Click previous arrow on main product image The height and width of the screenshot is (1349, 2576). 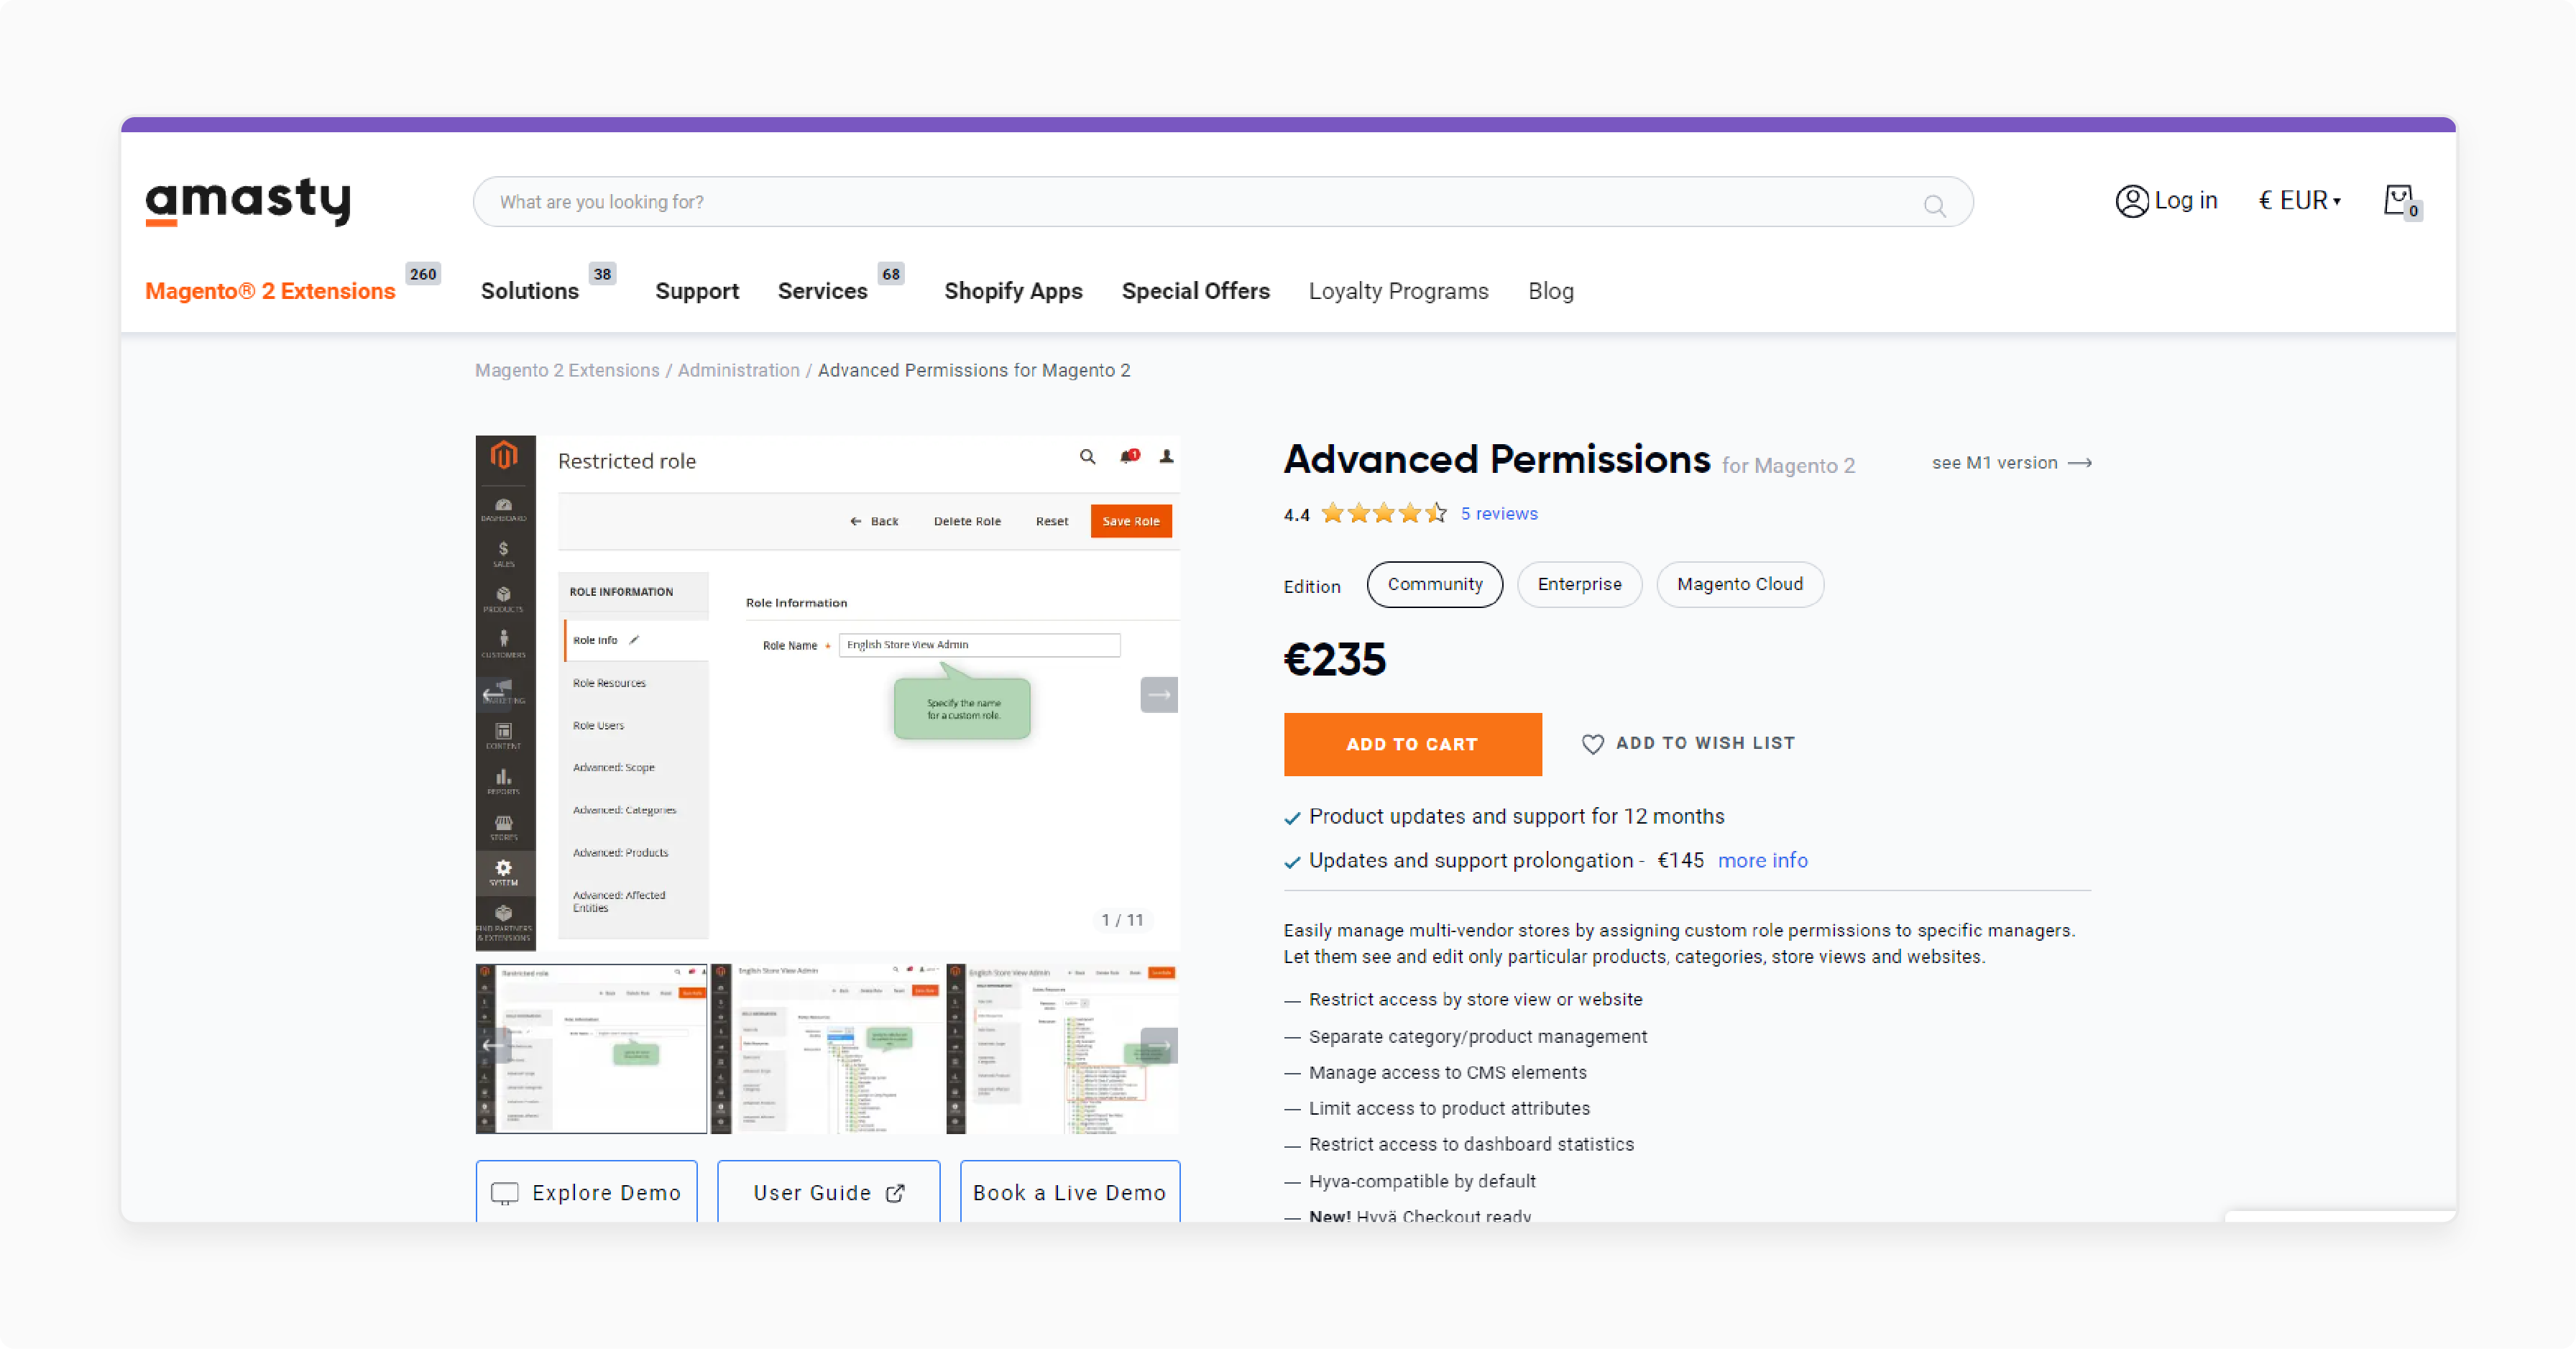tap(494, 694)
